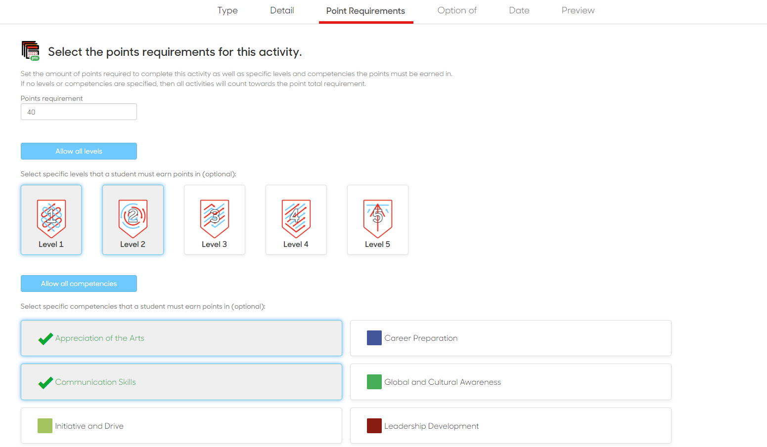This screenshot has width=767, height=447.
Task: Click the points calendar icon beside heading
Action: point(31,51)
